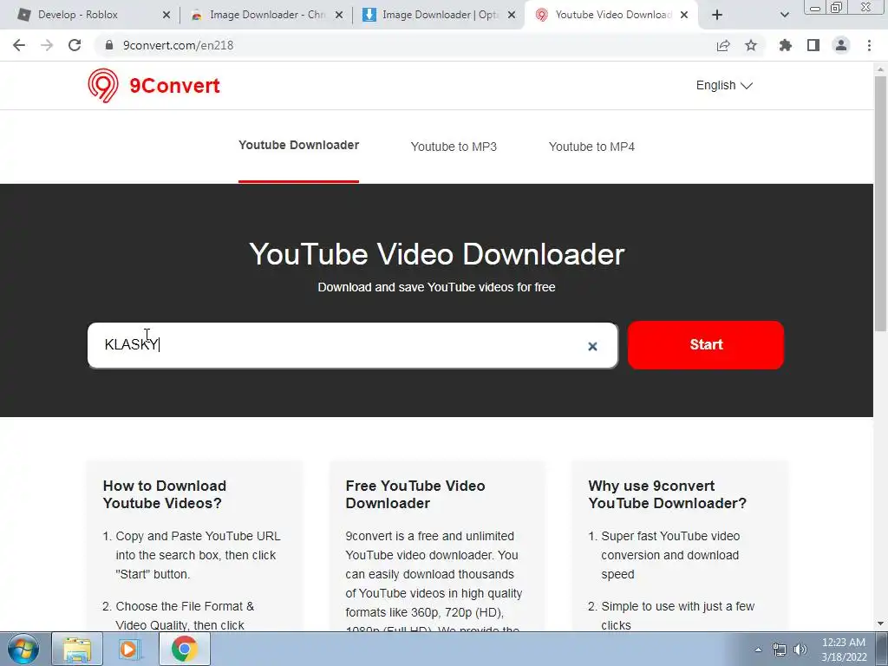Select the Youtube Downloader tab

pos(298,145)
